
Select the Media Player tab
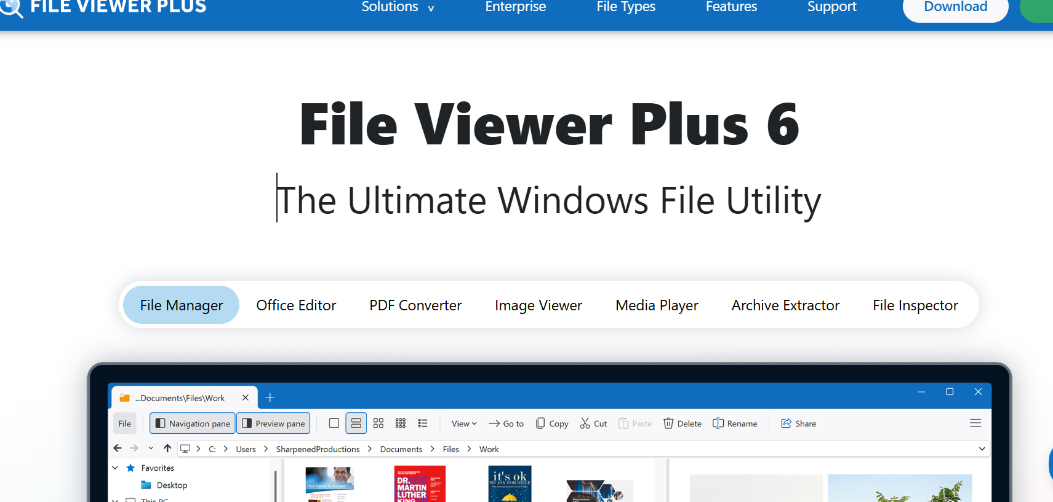657,305
